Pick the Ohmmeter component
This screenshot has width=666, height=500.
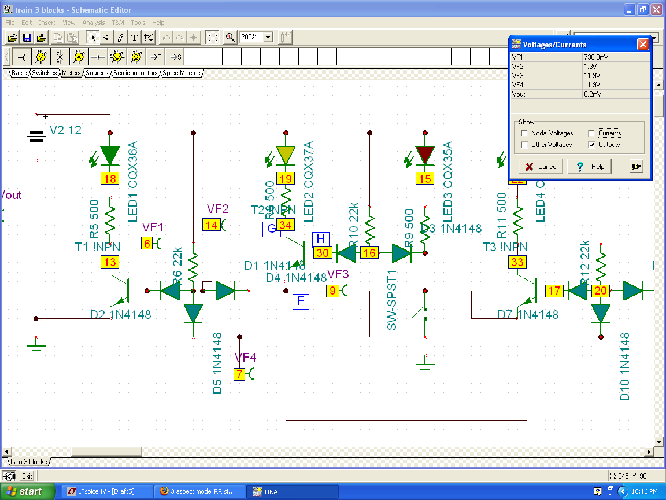pos(136,57)
